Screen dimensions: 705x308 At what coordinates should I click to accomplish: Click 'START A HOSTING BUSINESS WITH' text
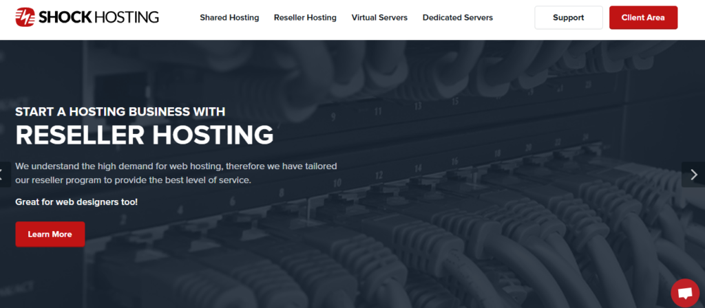point(120,112)
